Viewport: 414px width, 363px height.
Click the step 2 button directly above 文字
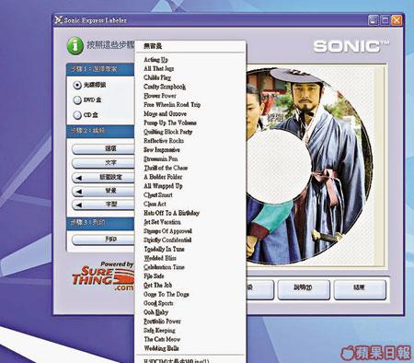103,149
